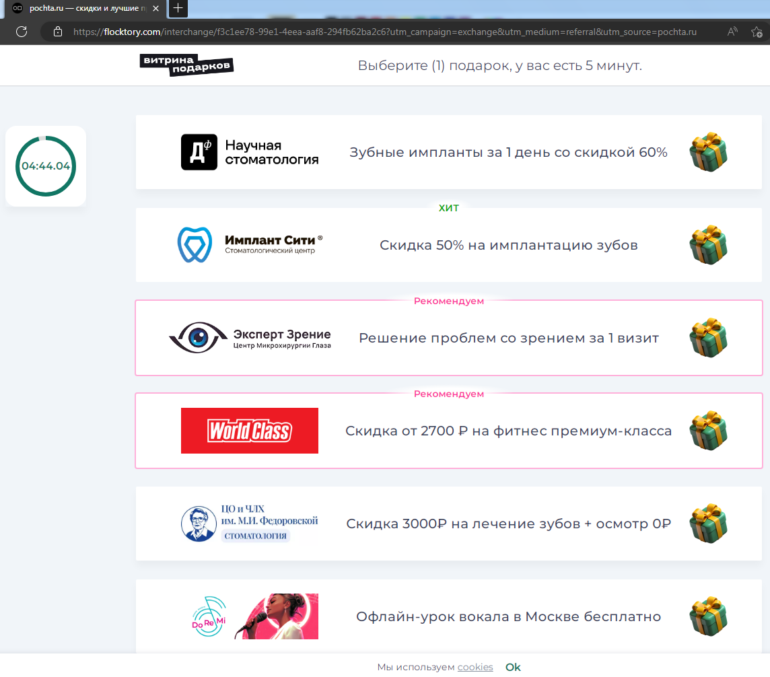
Task: Click the gift icon for Научная стоматология offer
Action: [x=708, y=152]
